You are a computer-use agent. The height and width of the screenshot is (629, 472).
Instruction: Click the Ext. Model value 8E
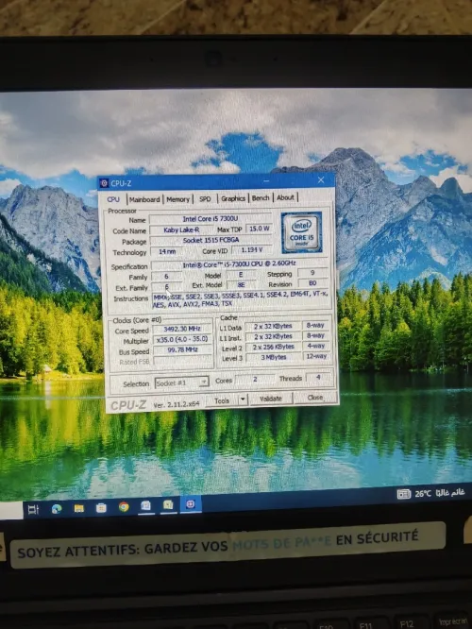pos(241,285)
